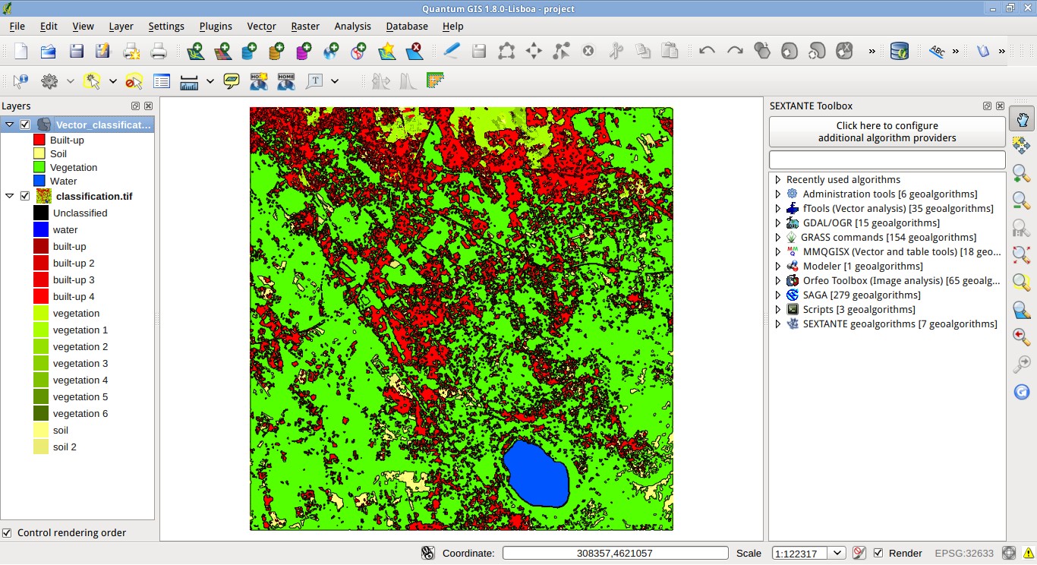Toggle visibility of classification.tif layer

tap(25, 196)
